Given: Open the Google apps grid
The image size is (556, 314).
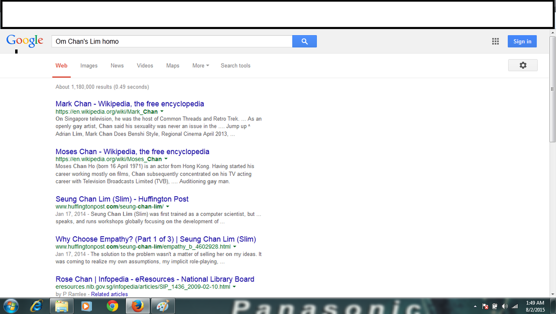Looking at the screenshot, I should pos(495,41).
